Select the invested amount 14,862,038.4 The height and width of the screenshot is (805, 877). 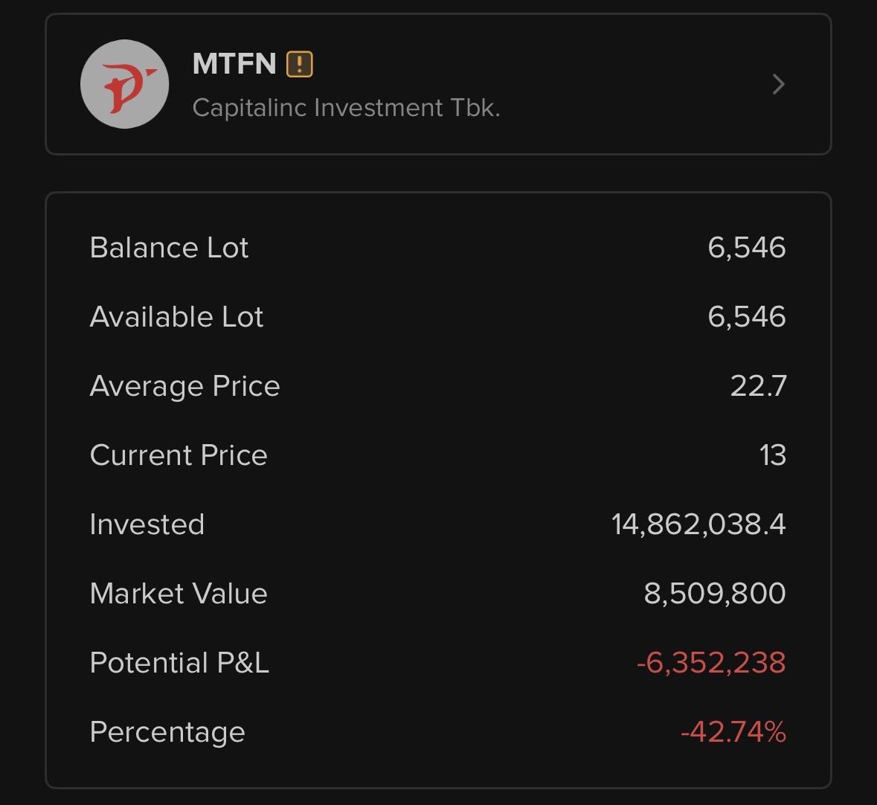[698, 525]
